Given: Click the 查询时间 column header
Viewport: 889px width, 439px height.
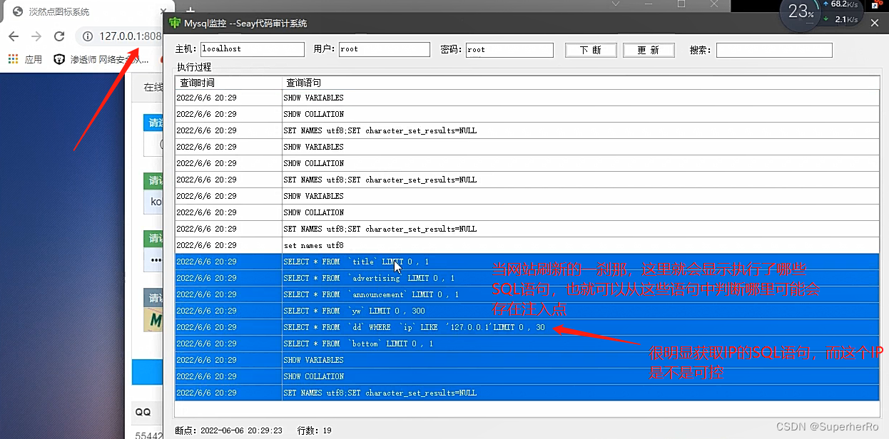Looking at the screenshot, I should pos(228,83).
